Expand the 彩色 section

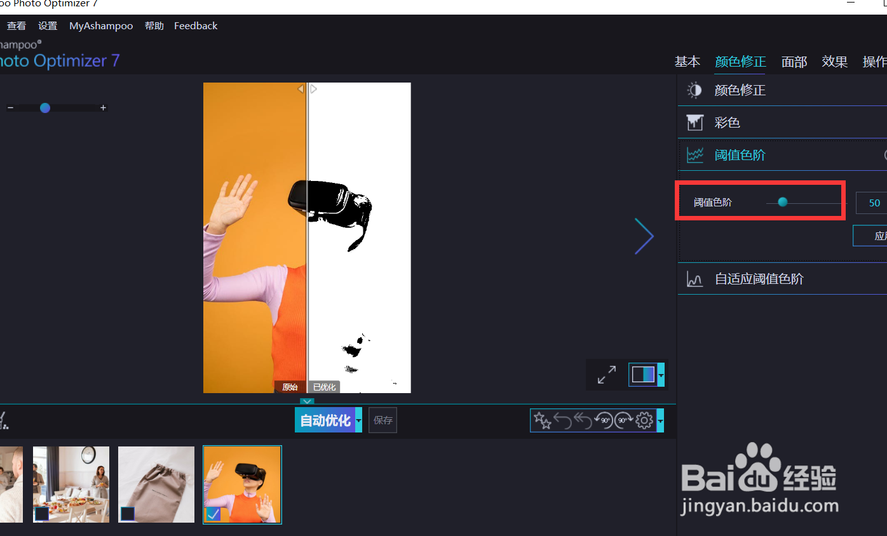point(782,123)
